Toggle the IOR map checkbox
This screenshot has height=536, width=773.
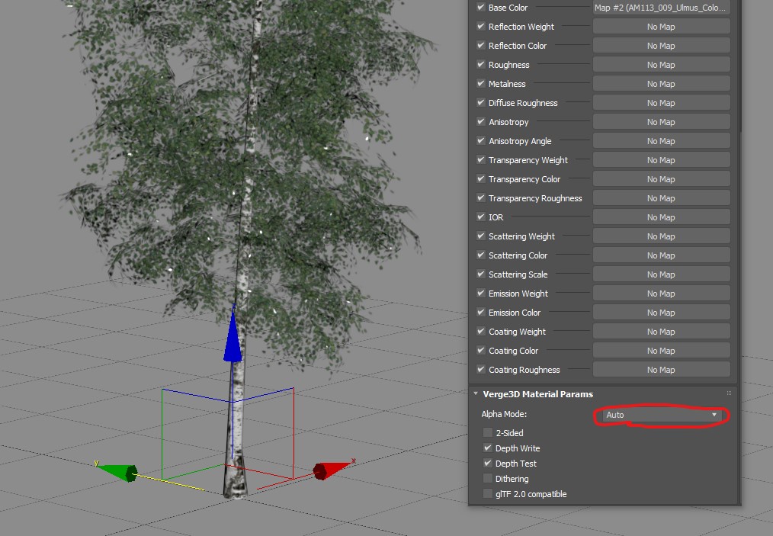click(481, 217)
